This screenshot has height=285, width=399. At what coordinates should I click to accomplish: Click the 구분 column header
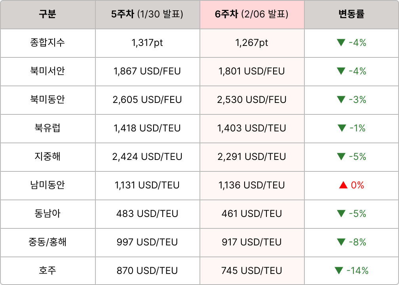coord(47,15)
